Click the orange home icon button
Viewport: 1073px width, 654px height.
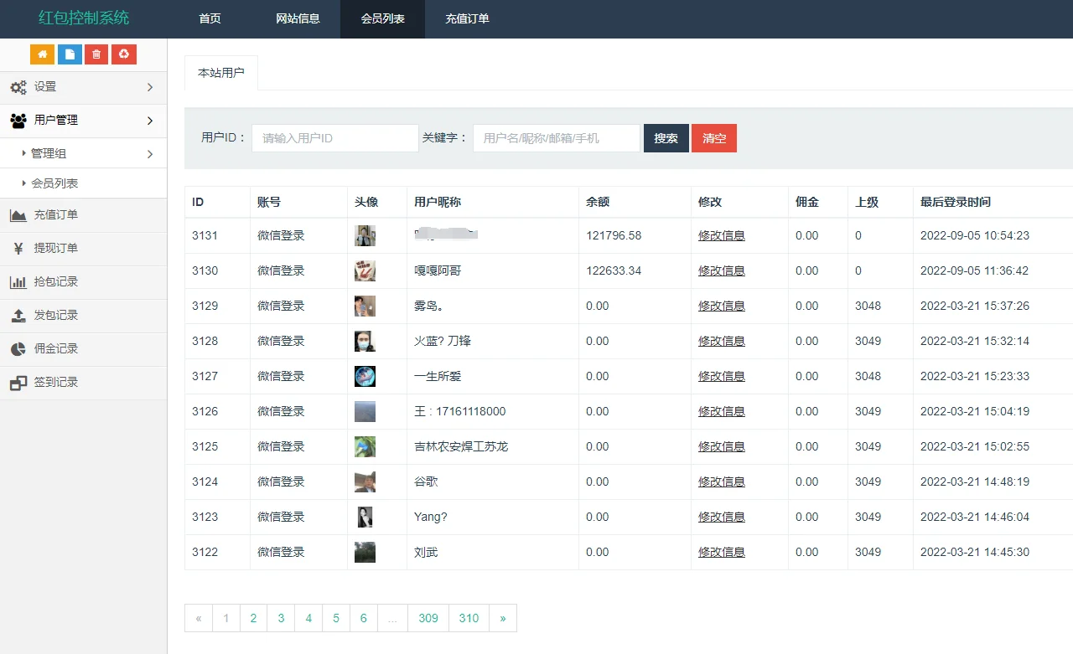42,54
